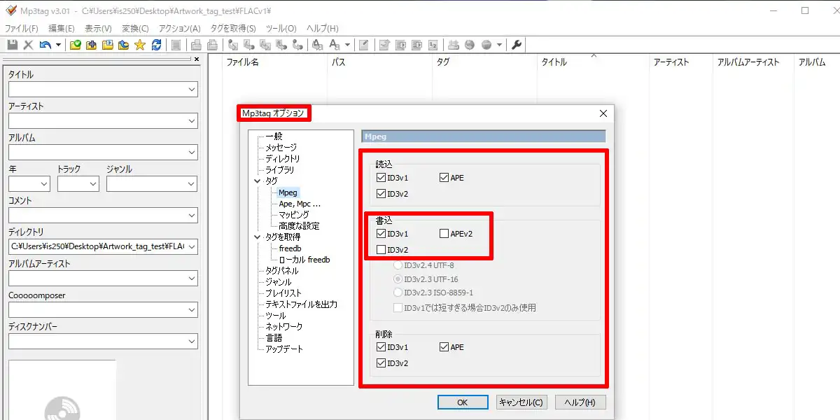Open the Undo history dropdown arrow
Viewport: 840px width, 420px height.
[x=58, y=45]
